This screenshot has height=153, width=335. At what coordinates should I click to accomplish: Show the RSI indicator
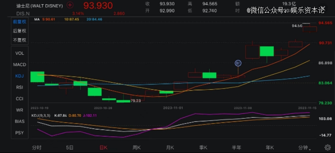pos(19,87)
